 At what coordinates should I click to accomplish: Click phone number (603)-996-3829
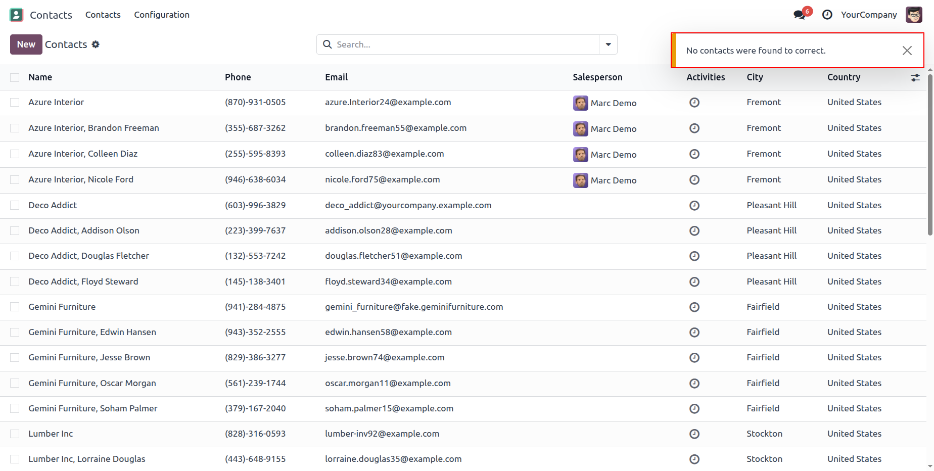(x=255, y=205)
